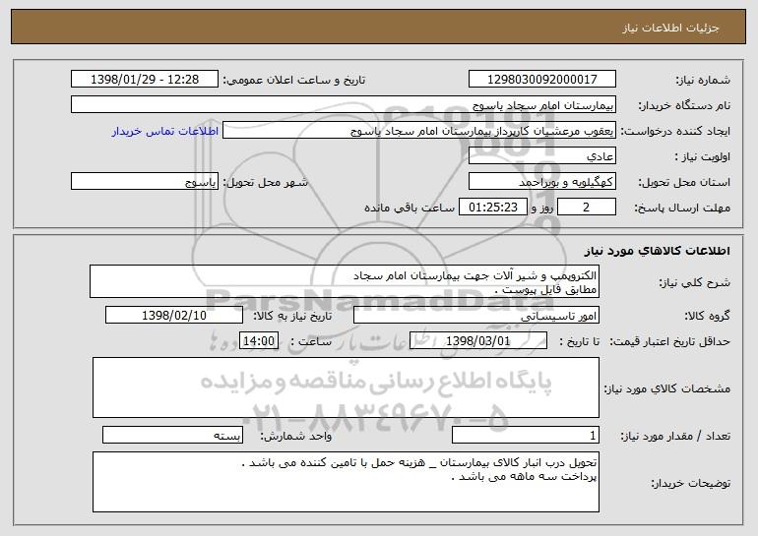Click the need date field 1398/02/10
The height and width of the screenshot is (536, 758).
(174, 316)
